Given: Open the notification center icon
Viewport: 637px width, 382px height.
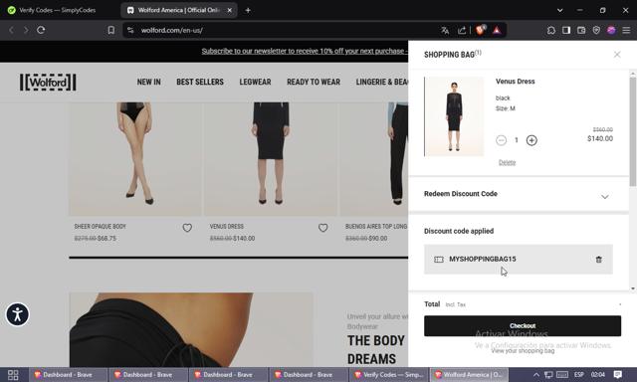Looking at the screenshot, I should [x=618, y=375].
